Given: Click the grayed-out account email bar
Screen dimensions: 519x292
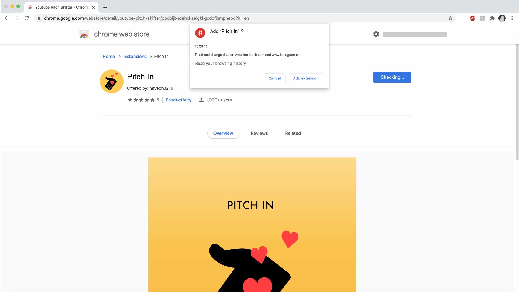Looking at the screenshot, I should click(x=415, y=34).
